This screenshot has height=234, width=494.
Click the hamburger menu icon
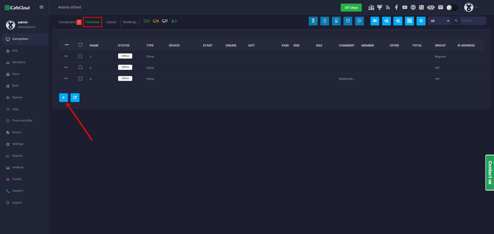coord(41,7)
